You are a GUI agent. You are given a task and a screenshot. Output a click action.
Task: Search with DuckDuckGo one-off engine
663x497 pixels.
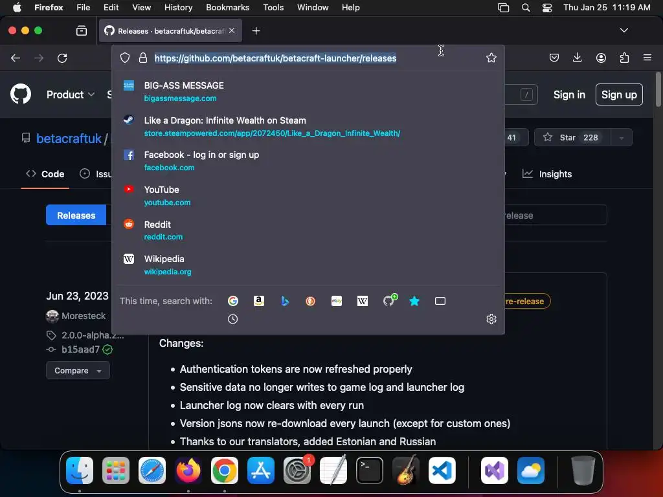pyautogui.click(x=311, y=301)
